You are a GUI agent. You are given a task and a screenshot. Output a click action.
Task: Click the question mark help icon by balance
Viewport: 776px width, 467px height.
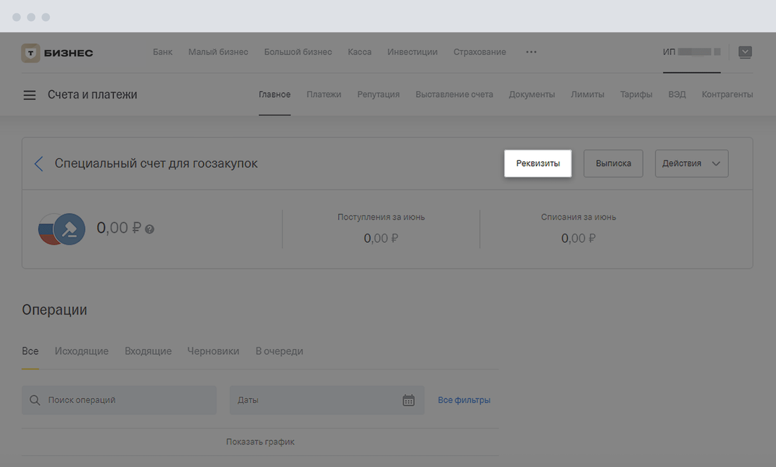pyautogui.click(x=150, y=229)
